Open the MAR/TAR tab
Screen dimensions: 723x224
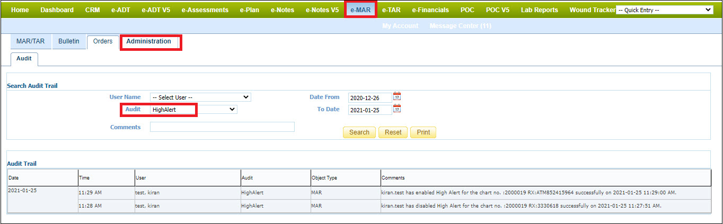31,41
